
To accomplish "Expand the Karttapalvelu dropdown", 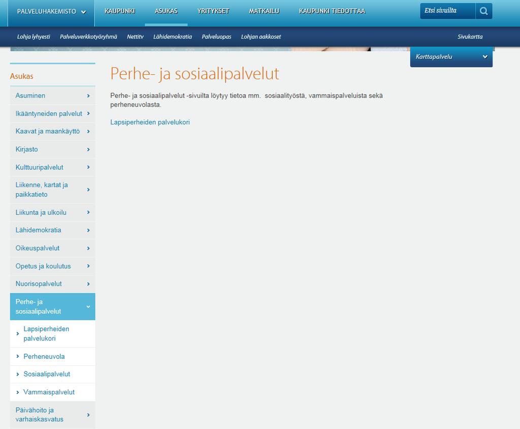I will coord(451,57).
